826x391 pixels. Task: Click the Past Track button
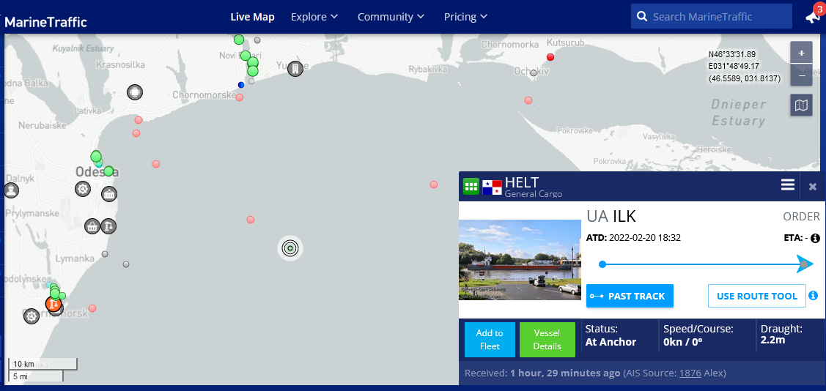pyautogui.click(x=630, y=296)
